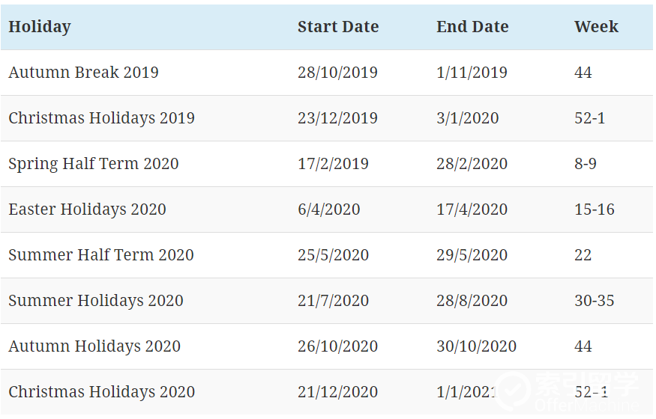The width and height of the screenshot is (656, 419).
Task: Click the Start Date column header
Action: tap(338, 27)
